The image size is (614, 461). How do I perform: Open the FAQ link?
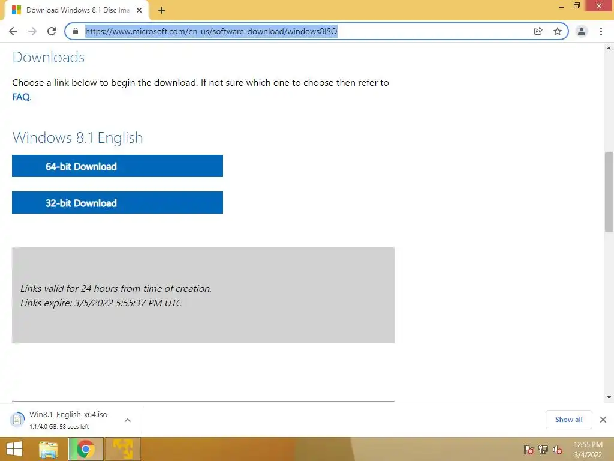pyautogui.click(x=21, y=97)
